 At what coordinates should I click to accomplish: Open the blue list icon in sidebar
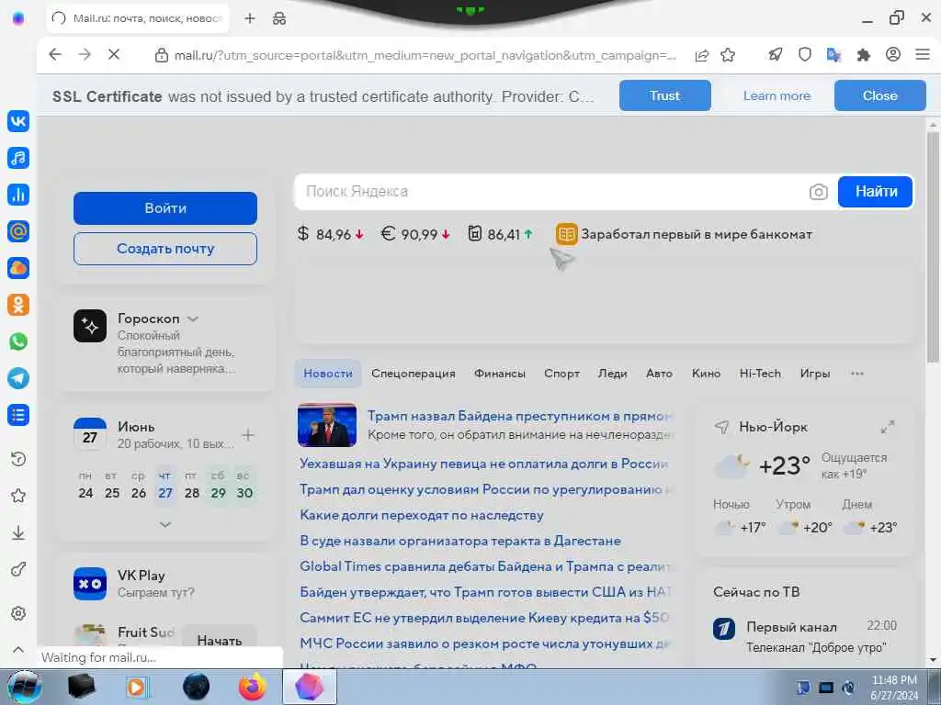(18, 415)
